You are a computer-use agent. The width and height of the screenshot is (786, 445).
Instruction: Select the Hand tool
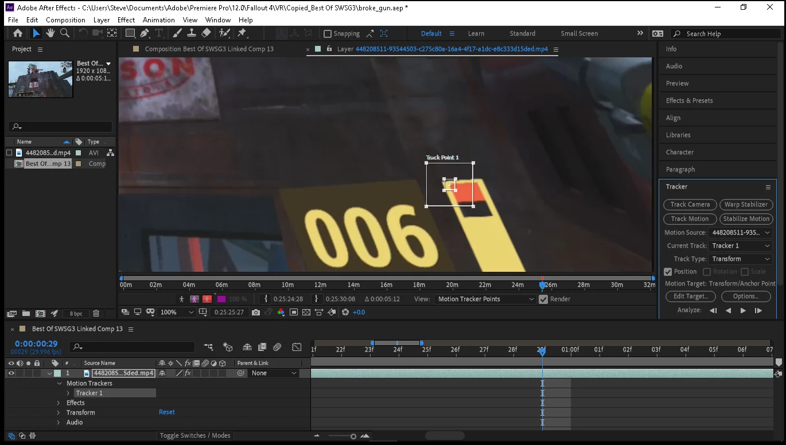coord(50,33)
